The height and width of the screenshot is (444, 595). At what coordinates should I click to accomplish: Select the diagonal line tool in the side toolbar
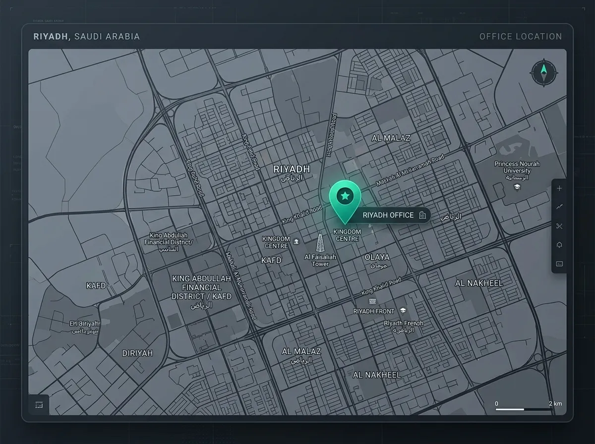pyautogui.click(x=559, y=207)
